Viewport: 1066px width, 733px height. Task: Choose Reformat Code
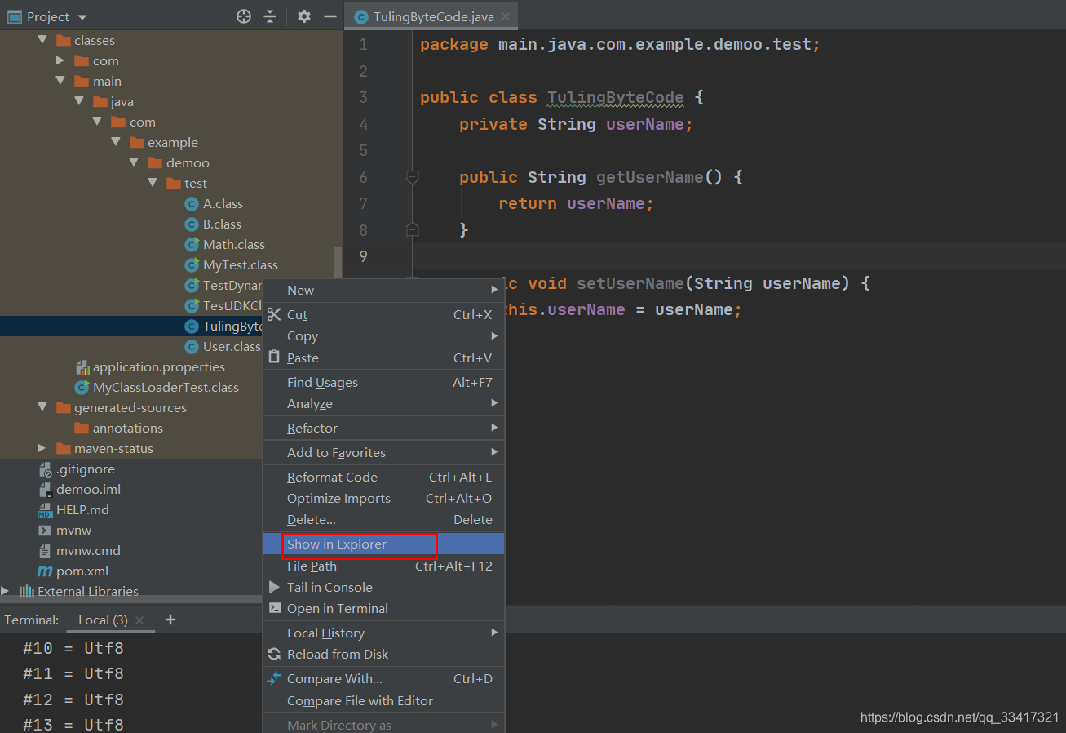point(383,477)
